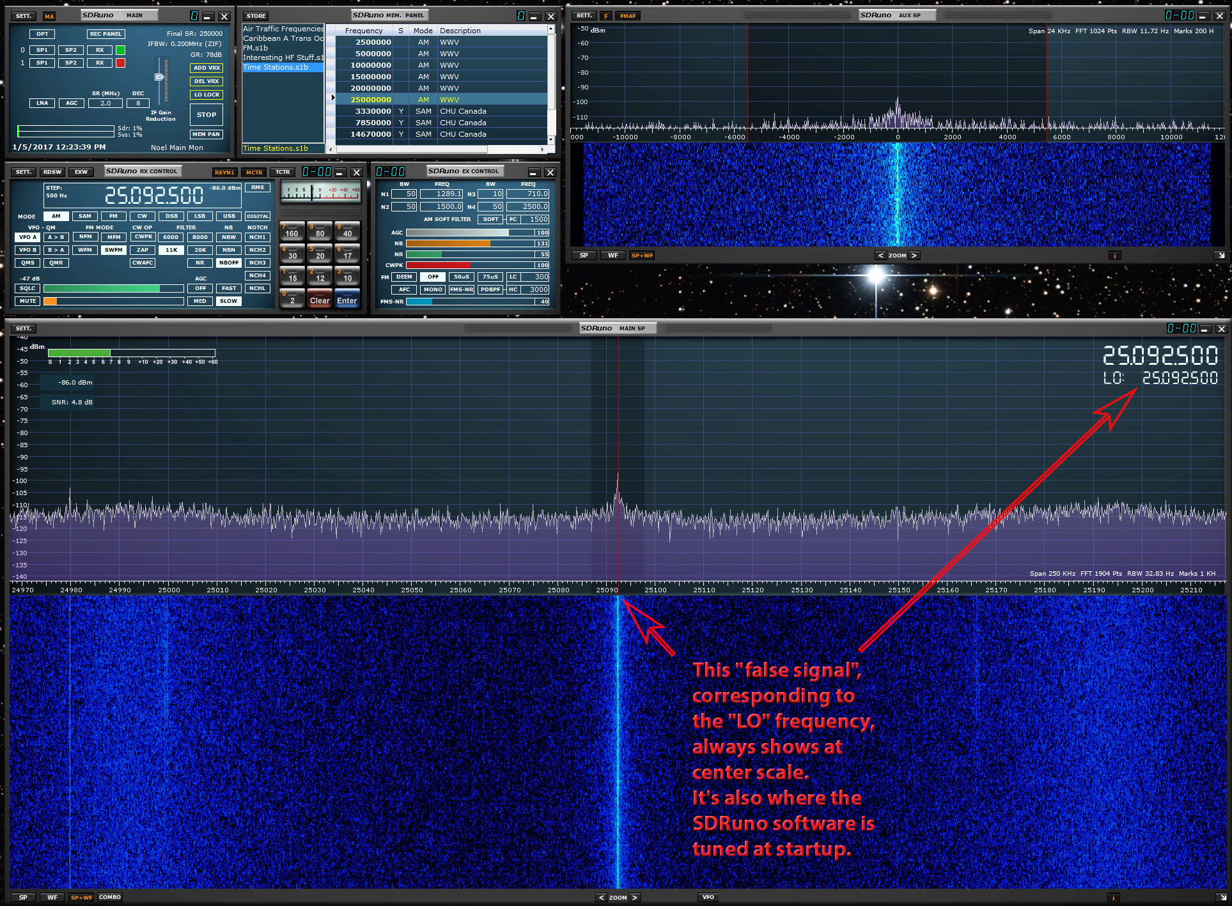The height and width of the screenshot is (906, 1232).
Task: Click the N1 FREQ field 1289.1
Action: point(442,194)
